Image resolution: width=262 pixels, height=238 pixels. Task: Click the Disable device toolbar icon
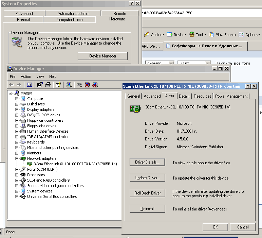point(95,85)
